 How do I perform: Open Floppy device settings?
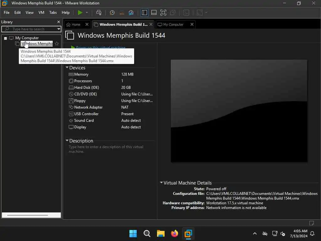tap(80, 101)
